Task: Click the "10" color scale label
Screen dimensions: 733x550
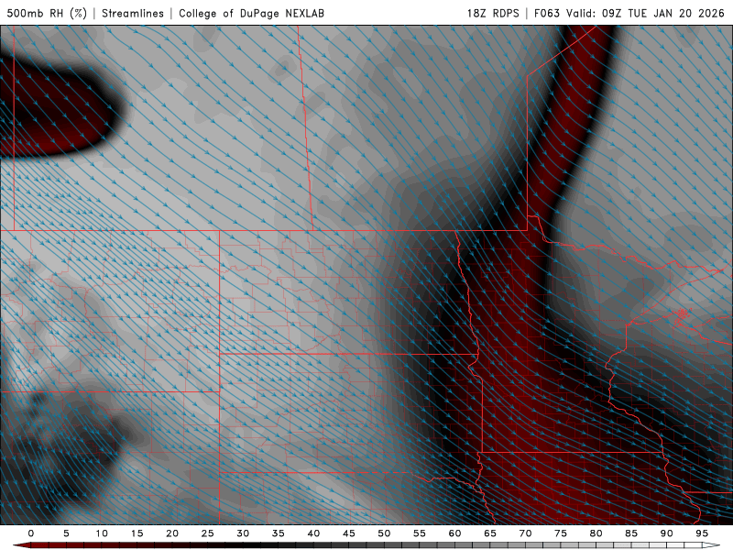Action: pyautogui.click(x=102, y=533)
